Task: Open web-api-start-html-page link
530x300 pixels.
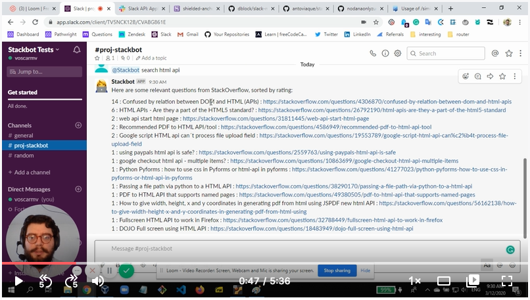Action: tap(276, 119)
